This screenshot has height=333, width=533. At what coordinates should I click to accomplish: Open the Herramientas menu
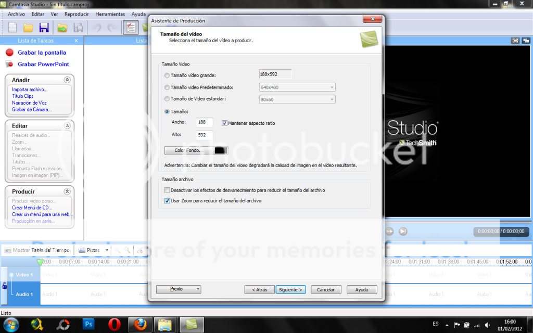click(x=110, y=14)
